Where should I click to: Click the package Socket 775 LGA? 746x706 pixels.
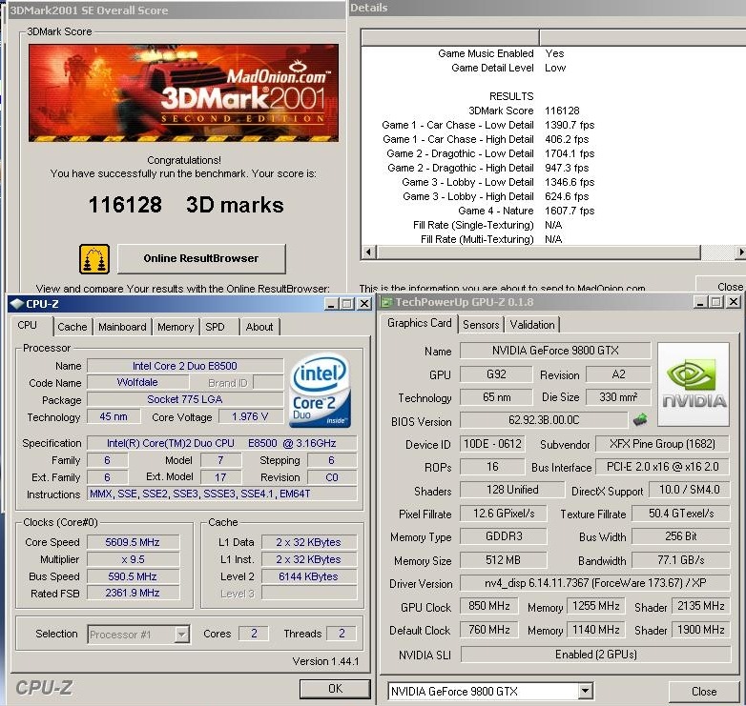pos(185,399)
